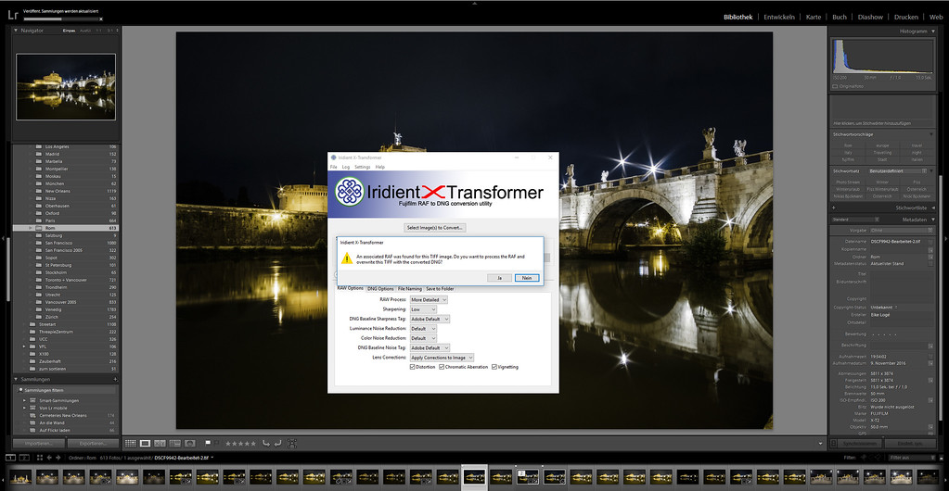The image size is (949, 491).
Task: Flag the photo as picked
Action: point(208,443)
